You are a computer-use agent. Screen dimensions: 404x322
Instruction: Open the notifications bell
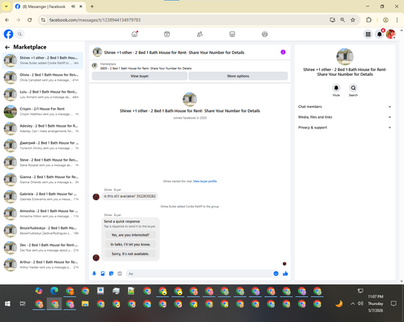380,34
